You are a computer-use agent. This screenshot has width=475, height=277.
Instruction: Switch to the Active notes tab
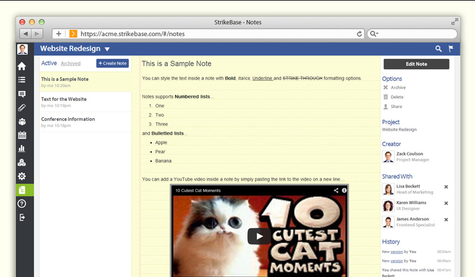[x=49, y=63]
